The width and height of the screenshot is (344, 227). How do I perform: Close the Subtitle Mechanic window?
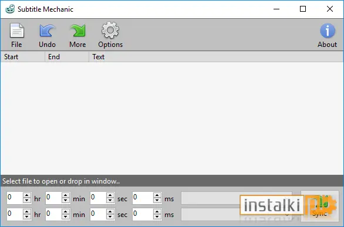coord(330,9)
